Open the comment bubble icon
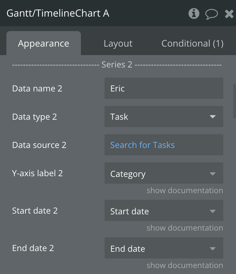236x274 pixels. tap(211, 14)
